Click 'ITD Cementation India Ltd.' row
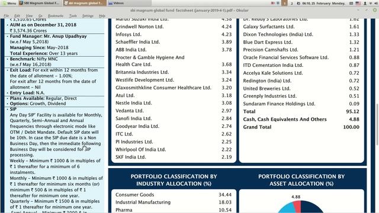This screenshot has width=379, height=213. (301, 65)
